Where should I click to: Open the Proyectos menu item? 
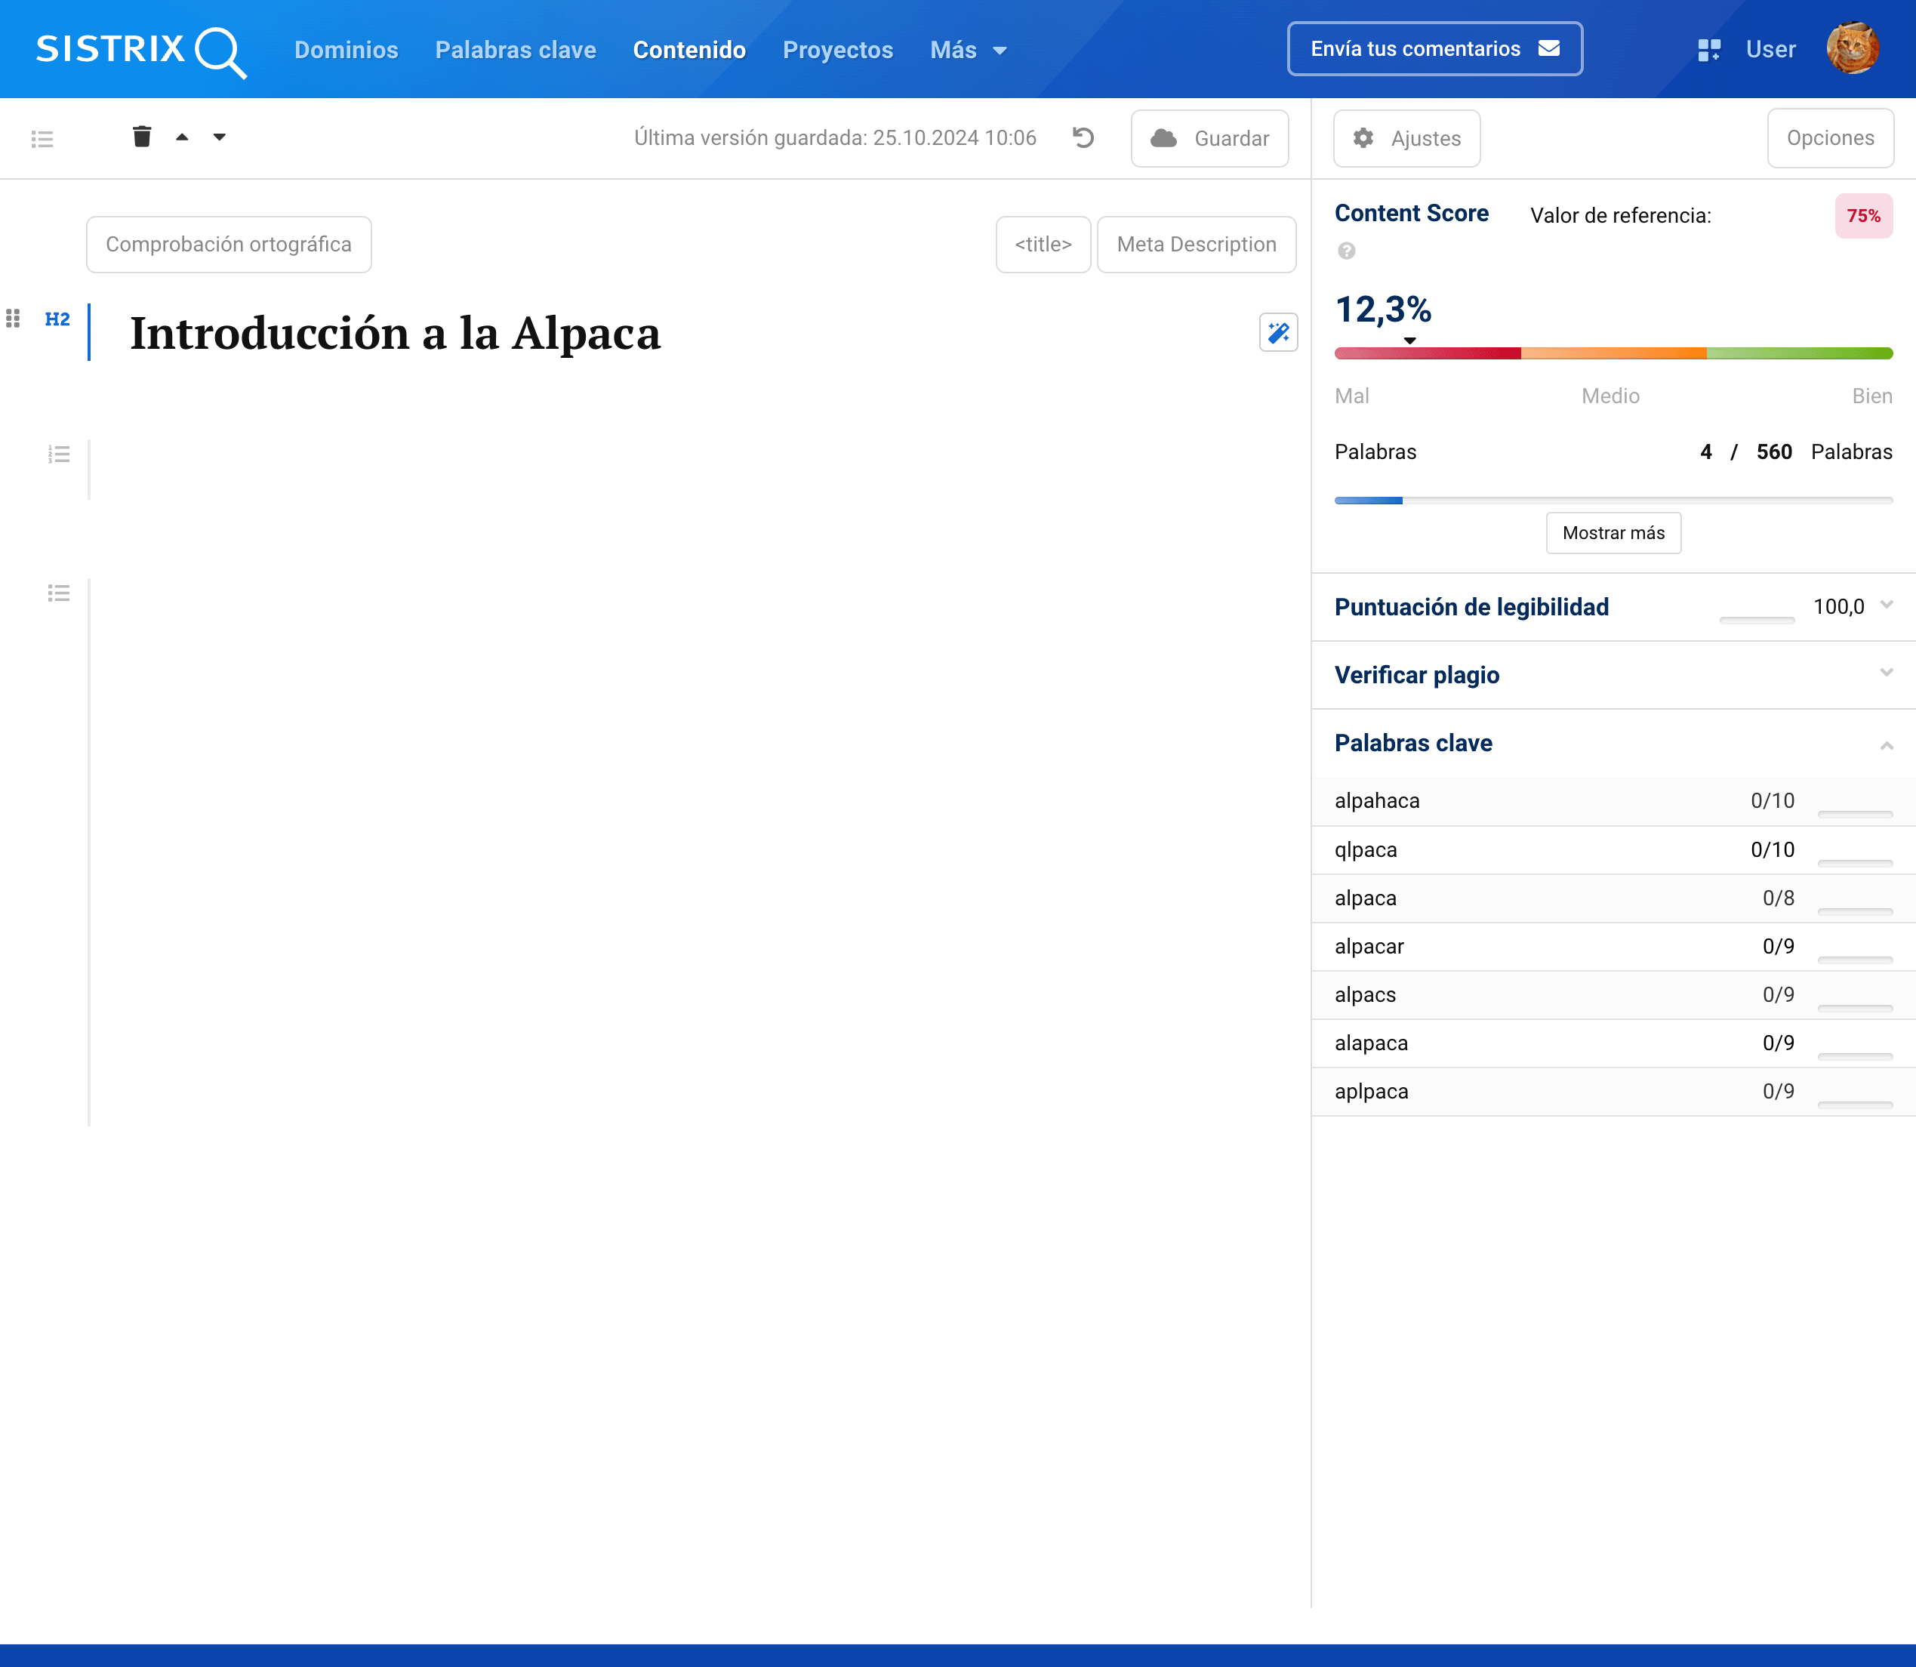click(837, 51)
